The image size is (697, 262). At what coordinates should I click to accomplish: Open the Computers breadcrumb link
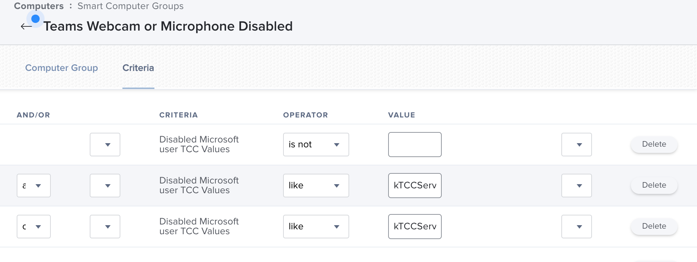point(39,6)
